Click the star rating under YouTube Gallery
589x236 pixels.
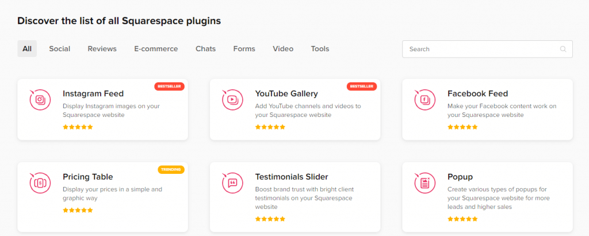click(x=270, y=127)
